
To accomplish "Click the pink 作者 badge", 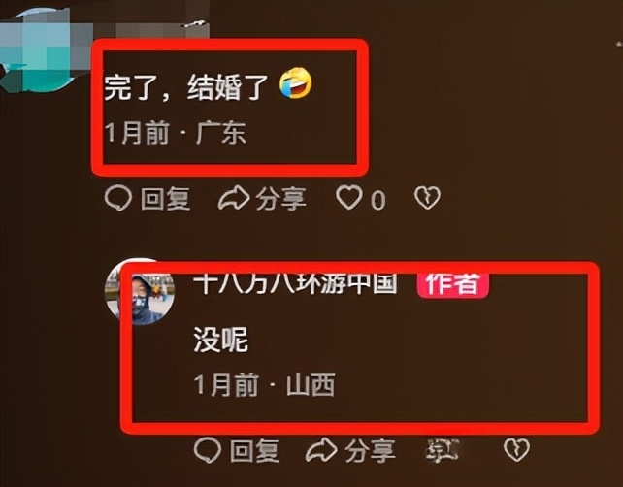I will [x=452, y=284].
